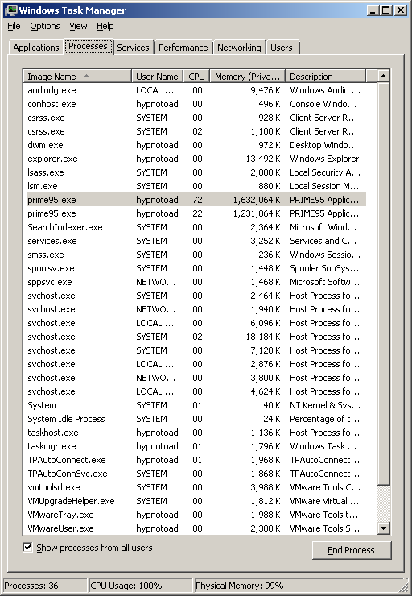Select the dwm.exe process
The image size is (412, 596).
[196, 145]
